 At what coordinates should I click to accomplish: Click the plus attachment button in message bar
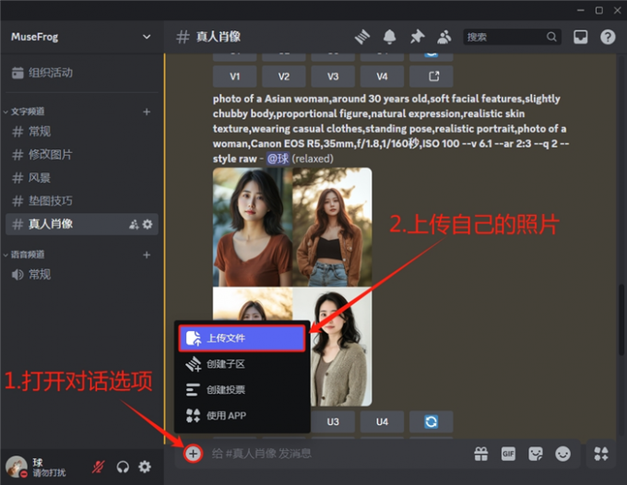point(193,454)
